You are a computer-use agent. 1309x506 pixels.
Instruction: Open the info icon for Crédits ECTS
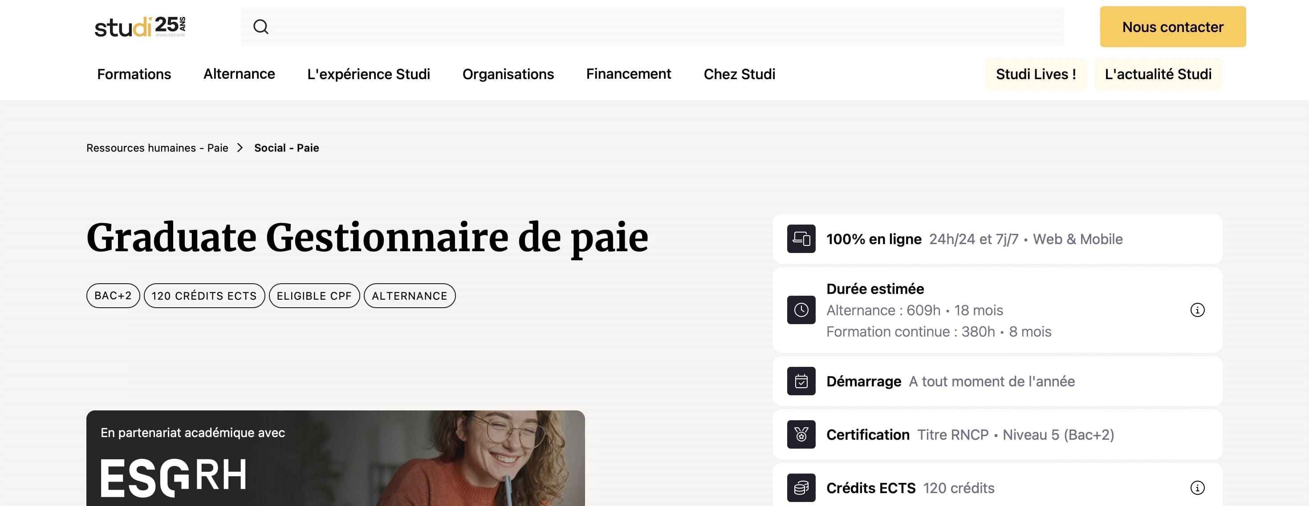pyautogui.click(x=1197, y=488)
